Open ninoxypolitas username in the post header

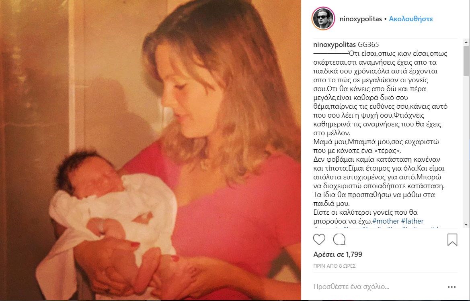(x=361, y=19)
